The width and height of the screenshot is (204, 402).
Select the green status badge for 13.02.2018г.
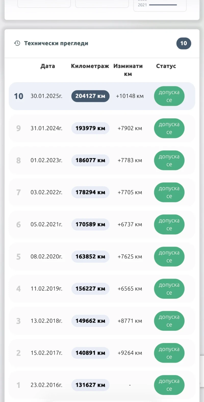pos(169,321)
